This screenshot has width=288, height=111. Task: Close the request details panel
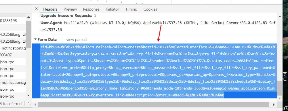(x=36, y=9)
